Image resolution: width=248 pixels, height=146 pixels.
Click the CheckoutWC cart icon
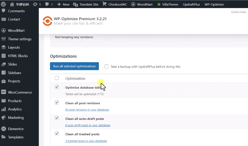coord(104,4)
